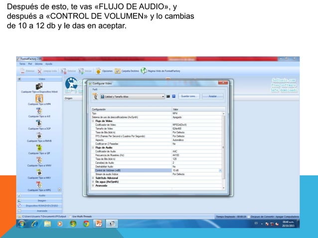Click the Guardar como button

tap(189, 96)
